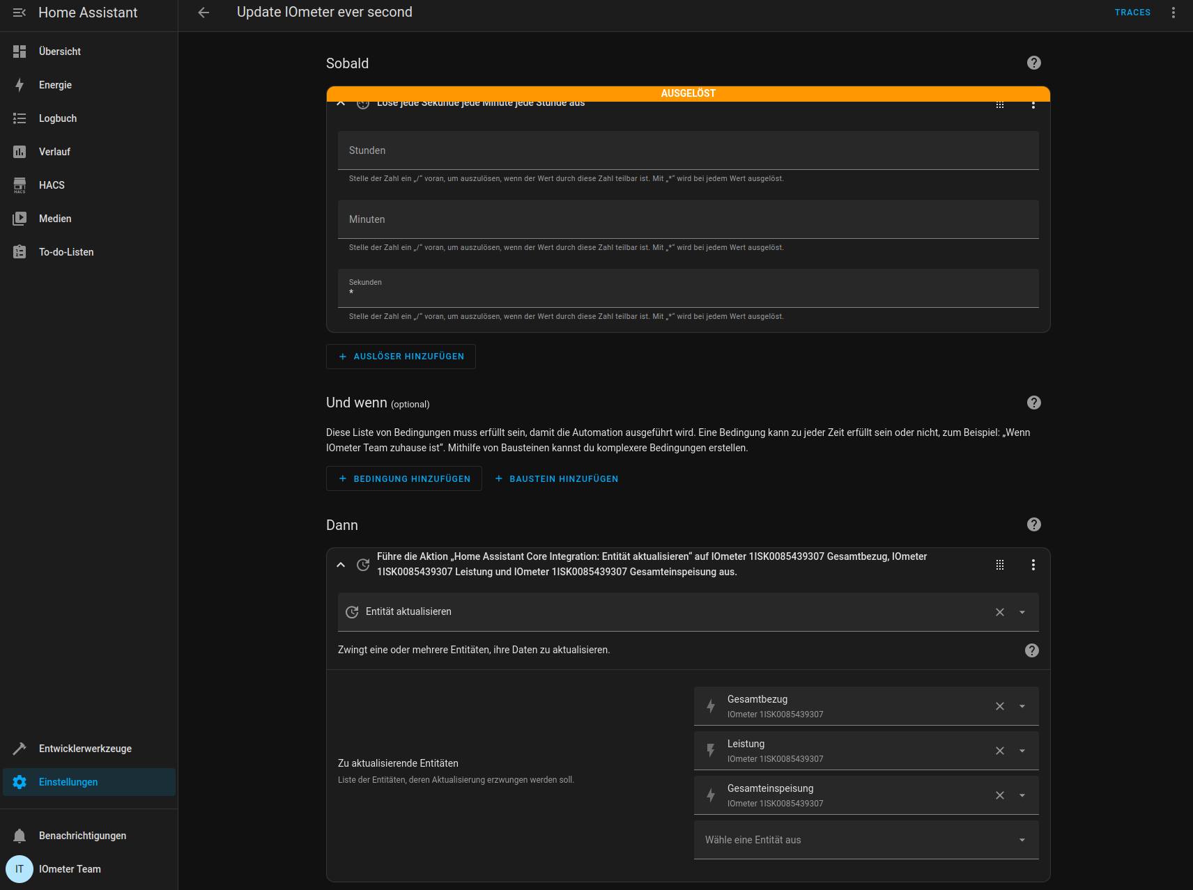Click the AUSGELÖST orange banner
This screenshot has height=890, width=1193.
(688, 93)
